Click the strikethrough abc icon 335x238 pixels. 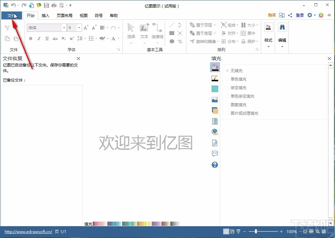(x=55, y=38)
